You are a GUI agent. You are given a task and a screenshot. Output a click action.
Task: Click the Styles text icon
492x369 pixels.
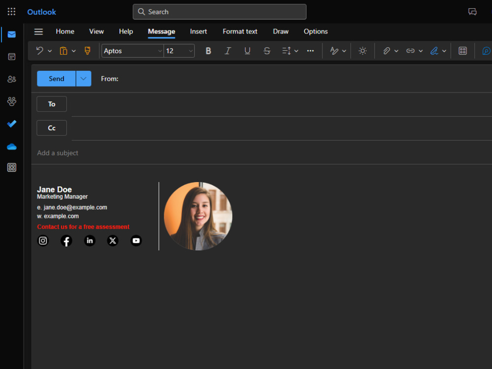pyautogui.click(x=334, y=51)
